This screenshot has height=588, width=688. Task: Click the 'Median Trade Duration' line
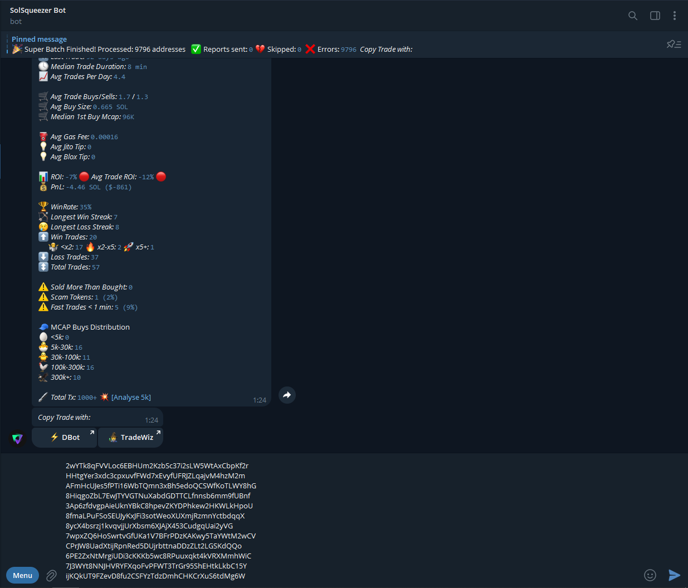(92, 66)
